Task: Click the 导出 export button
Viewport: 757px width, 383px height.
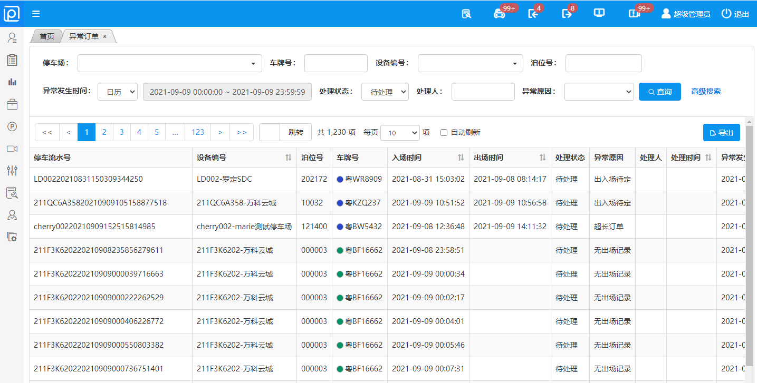Action: pos(722,133)
